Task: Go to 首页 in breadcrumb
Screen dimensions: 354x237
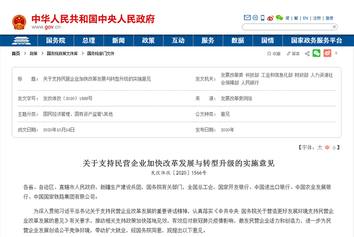Action: click(16, 54)
